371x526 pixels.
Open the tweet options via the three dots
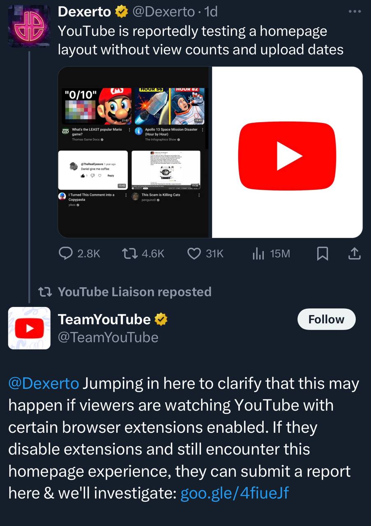tap(354, 11)
